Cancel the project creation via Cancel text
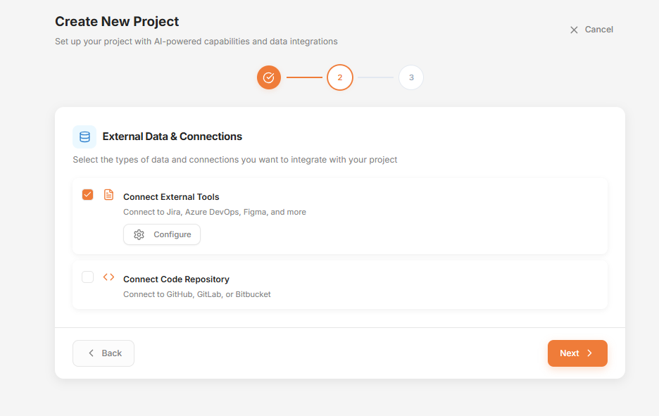The height and width of the screenshot is (416, 659). [x=598, y=30]
